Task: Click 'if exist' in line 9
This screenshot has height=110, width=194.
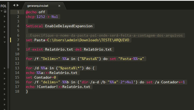Action: [34, 49]
